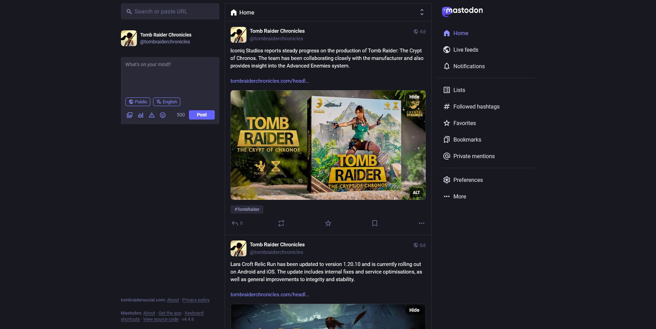This screenshot has width=656, height=329.
Task: Open Public visibility dropdown
Action: tap(138, 102)
